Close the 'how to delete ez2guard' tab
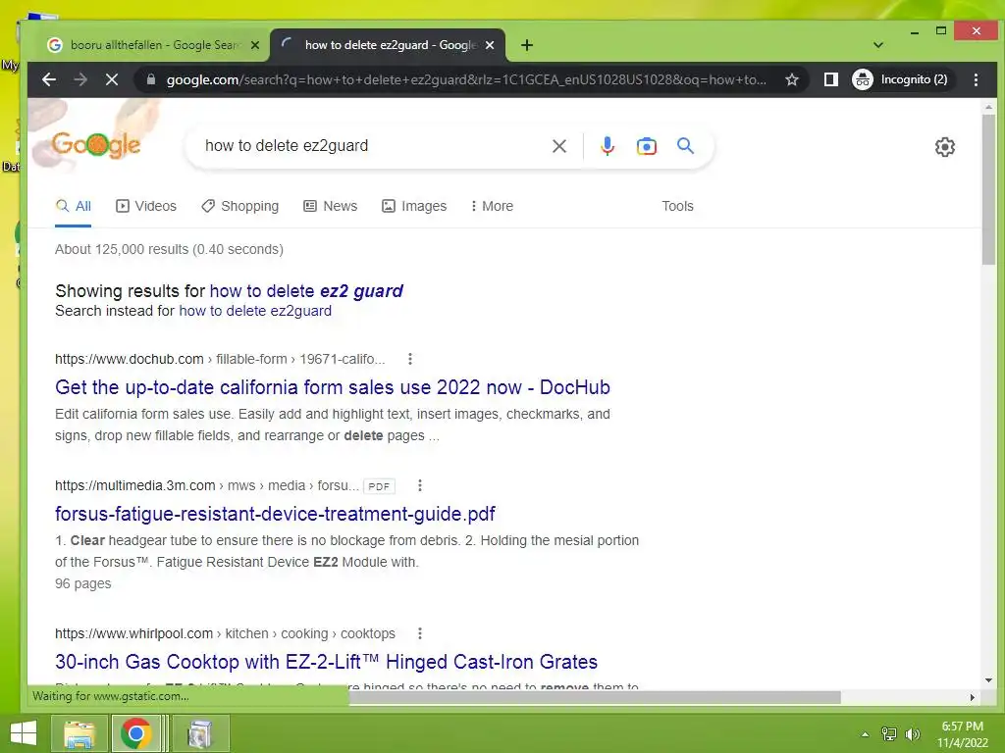The image size is (1005, 753). pos(490,45)
